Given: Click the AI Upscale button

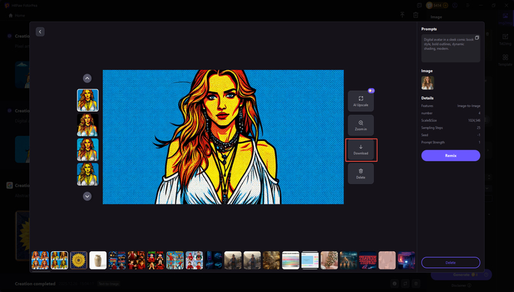Looking at the screenshot, I should (x=361, y=101).
